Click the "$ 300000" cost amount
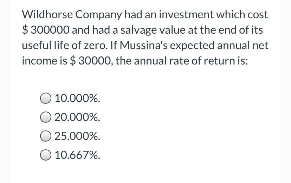 pos(46,30)
